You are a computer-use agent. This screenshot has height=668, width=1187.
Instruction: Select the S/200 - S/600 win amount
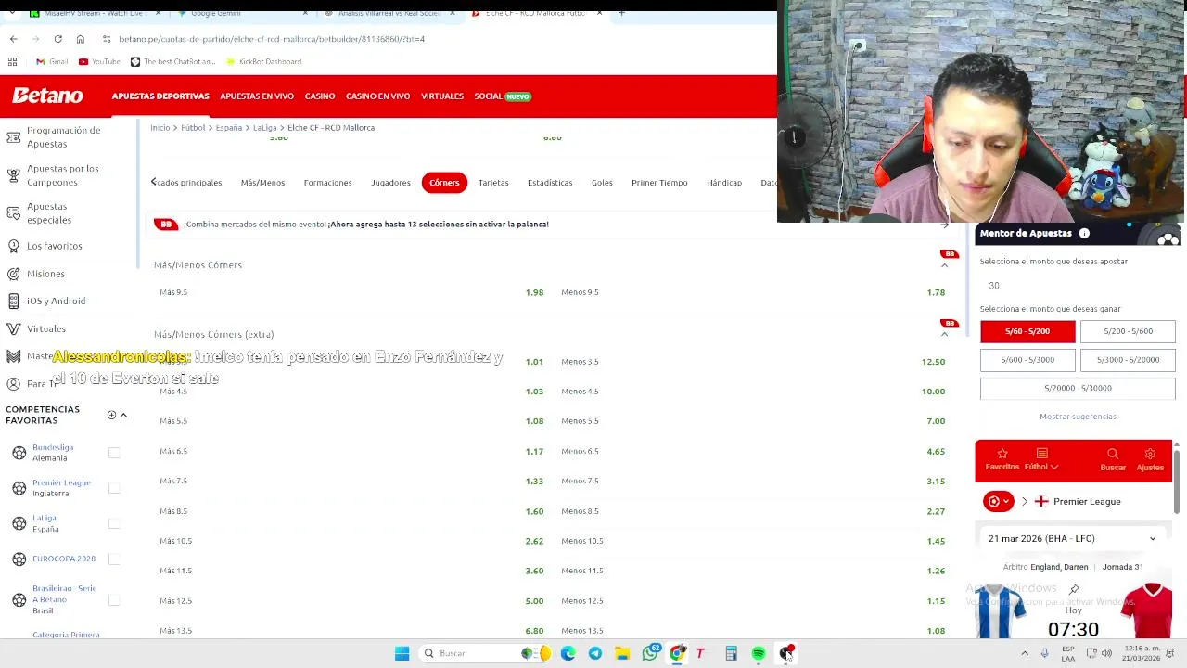coord(1128,331)
